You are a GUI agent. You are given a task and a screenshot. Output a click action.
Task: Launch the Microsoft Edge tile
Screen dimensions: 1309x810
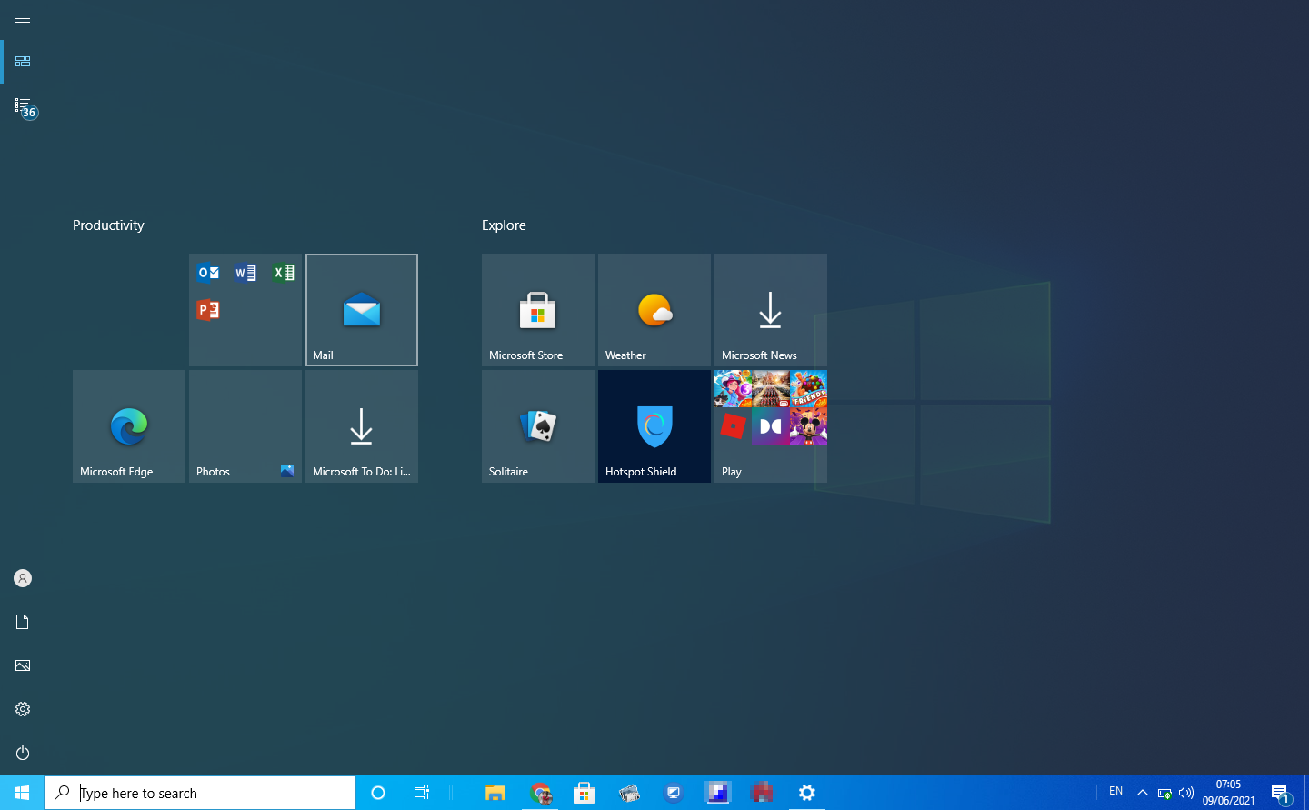[129, 426]
